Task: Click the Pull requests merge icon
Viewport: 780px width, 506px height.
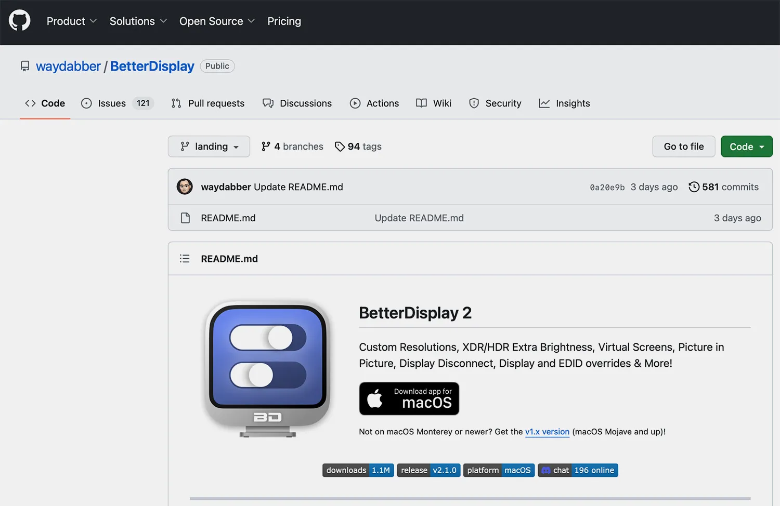Action: click(x=176, y=103)
